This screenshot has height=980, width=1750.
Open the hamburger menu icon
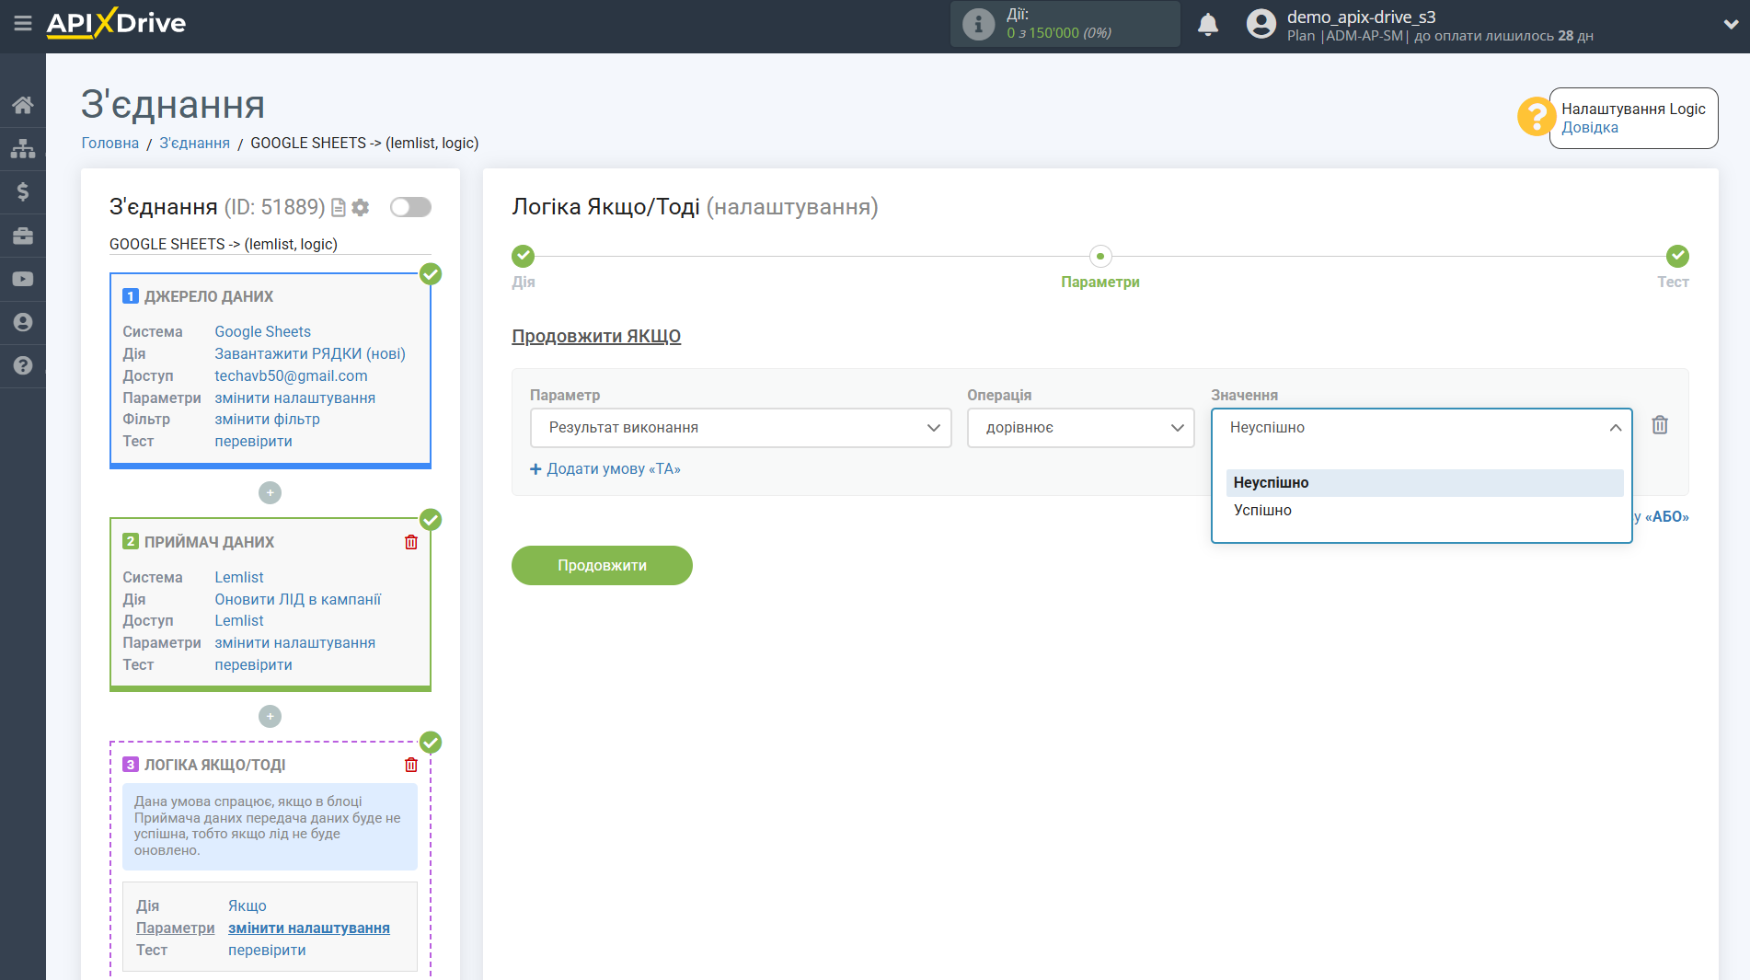23,23
